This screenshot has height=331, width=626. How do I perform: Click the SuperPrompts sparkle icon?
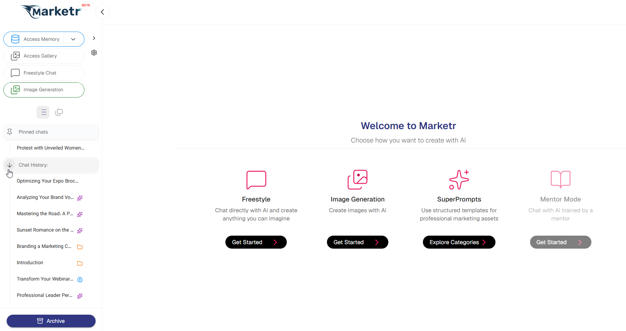pos(459,180)
